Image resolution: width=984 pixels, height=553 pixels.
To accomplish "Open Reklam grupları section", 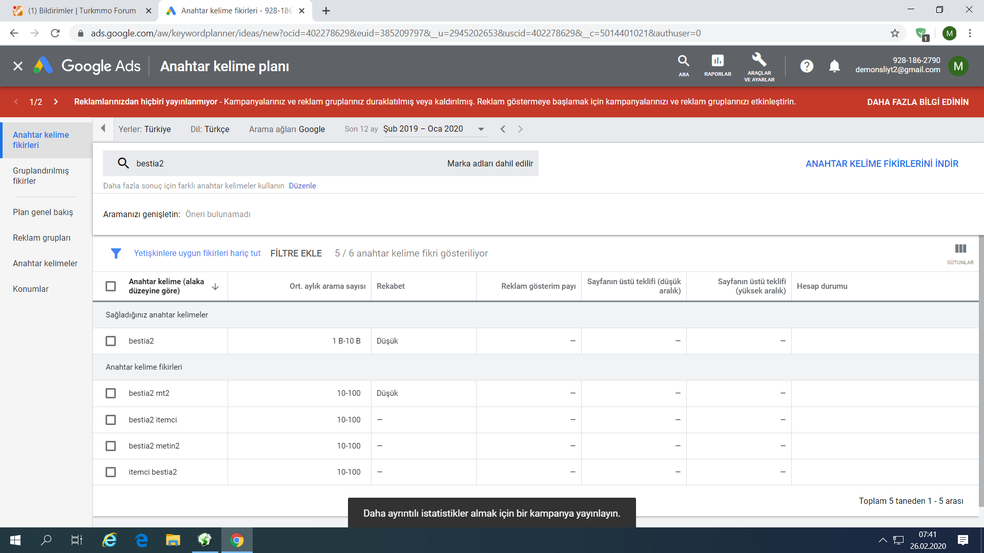I will [x=42, y=238].
